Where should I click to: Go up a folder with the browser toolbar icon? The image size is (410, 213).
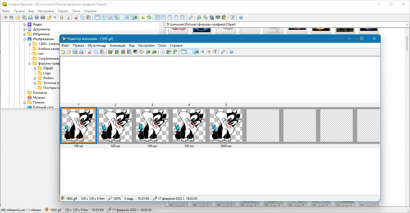coord(143,17)
